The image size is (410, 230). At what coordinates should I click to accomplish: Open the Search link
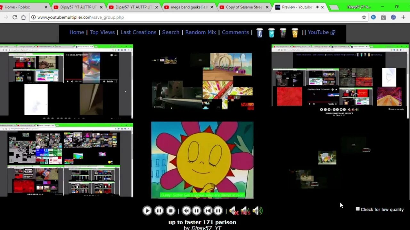171,32
